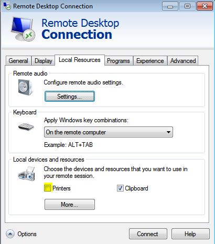Screen dimensions: 215x244
Task: Minimize the Remote Desktop Connection window
Action: [x=170, y=6]
